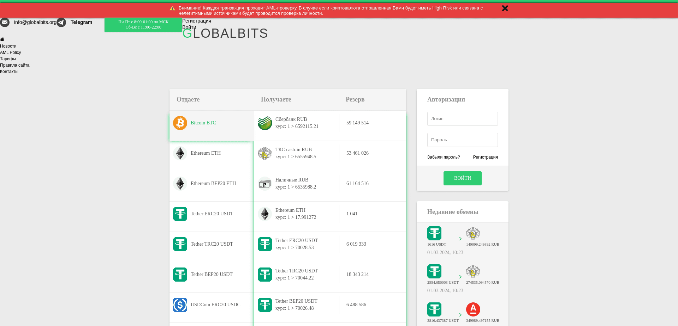Screen dimensions: 678x326
Task: Open the Регистрация link
Action: 196,21
